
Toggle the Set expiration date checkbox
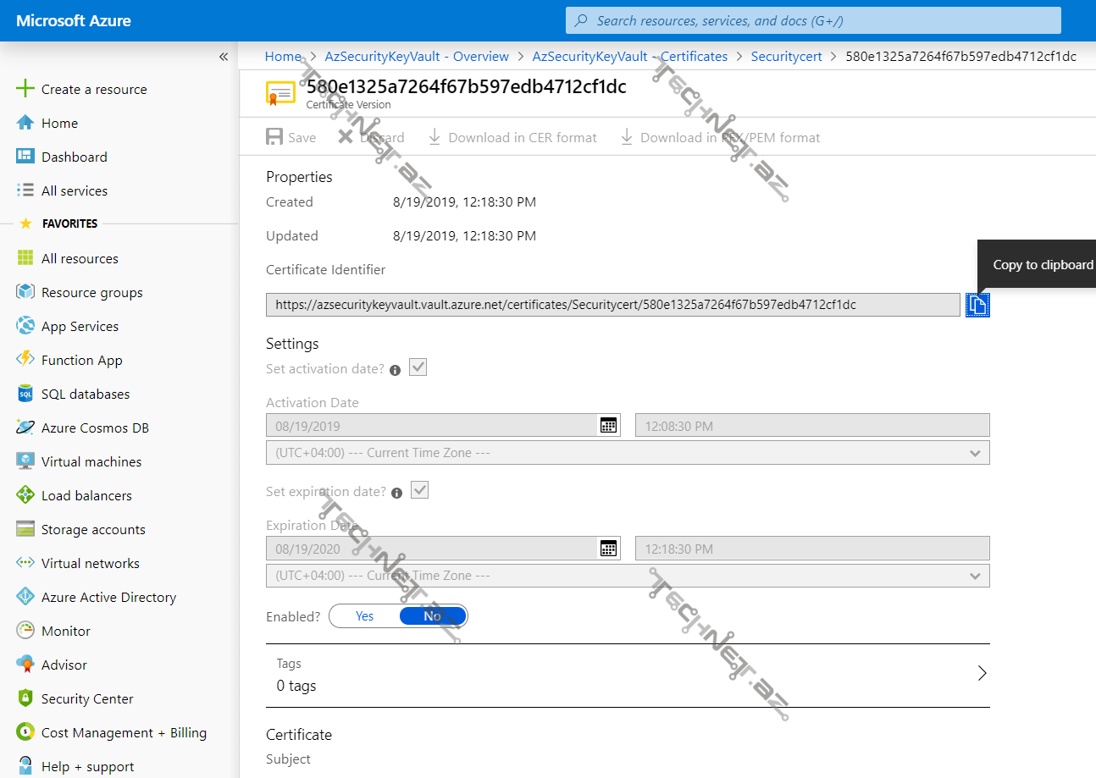point(420,490)
